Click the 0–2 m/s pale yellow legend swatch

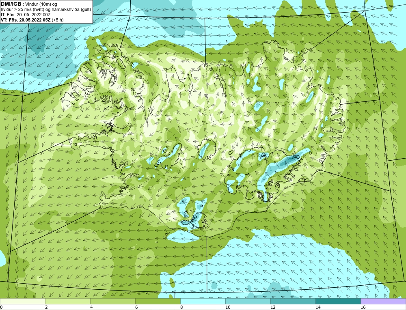point(22,301)
